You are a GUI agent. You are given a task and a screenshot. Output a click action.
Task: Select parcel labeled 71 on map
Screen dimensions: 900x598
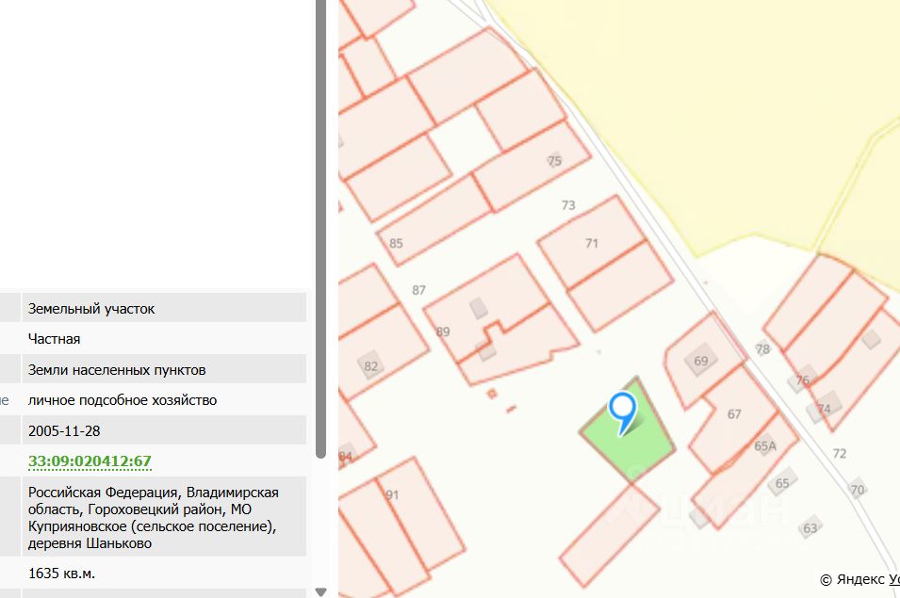[593, 243]
